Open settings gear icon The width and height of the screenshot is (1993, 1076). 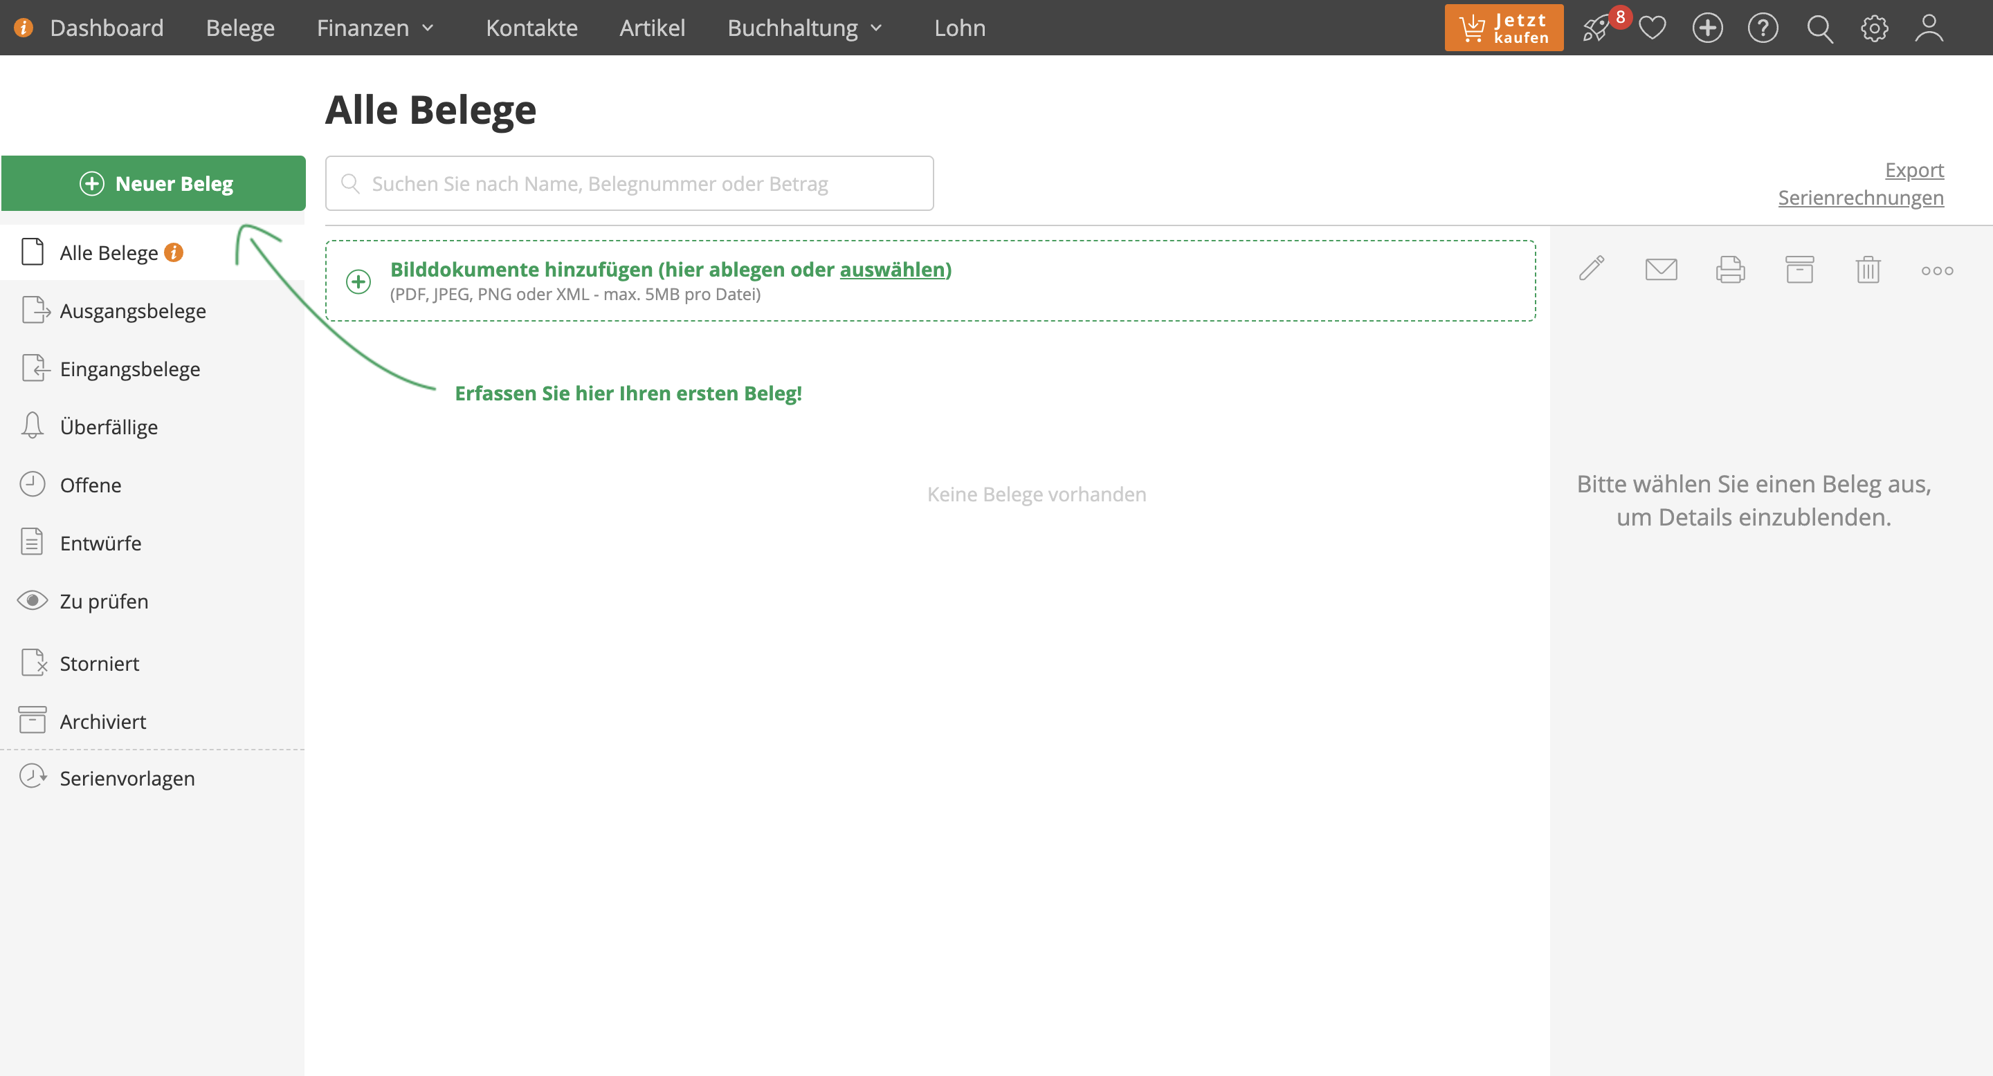click(x=1874, y=28)
